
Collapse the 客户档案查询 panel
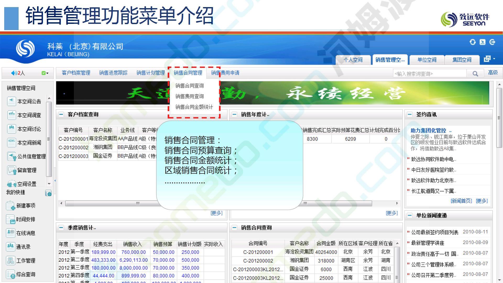pyautogui.click(x=61, y=115)
